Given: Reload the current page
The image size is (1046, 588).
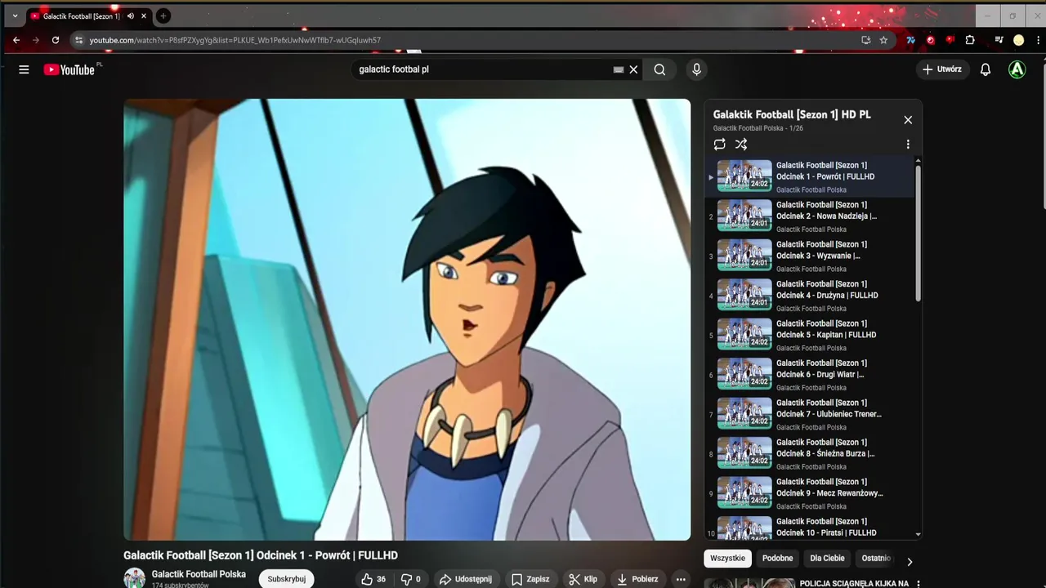Looking at the screenshot, I should tap(56, 40).
